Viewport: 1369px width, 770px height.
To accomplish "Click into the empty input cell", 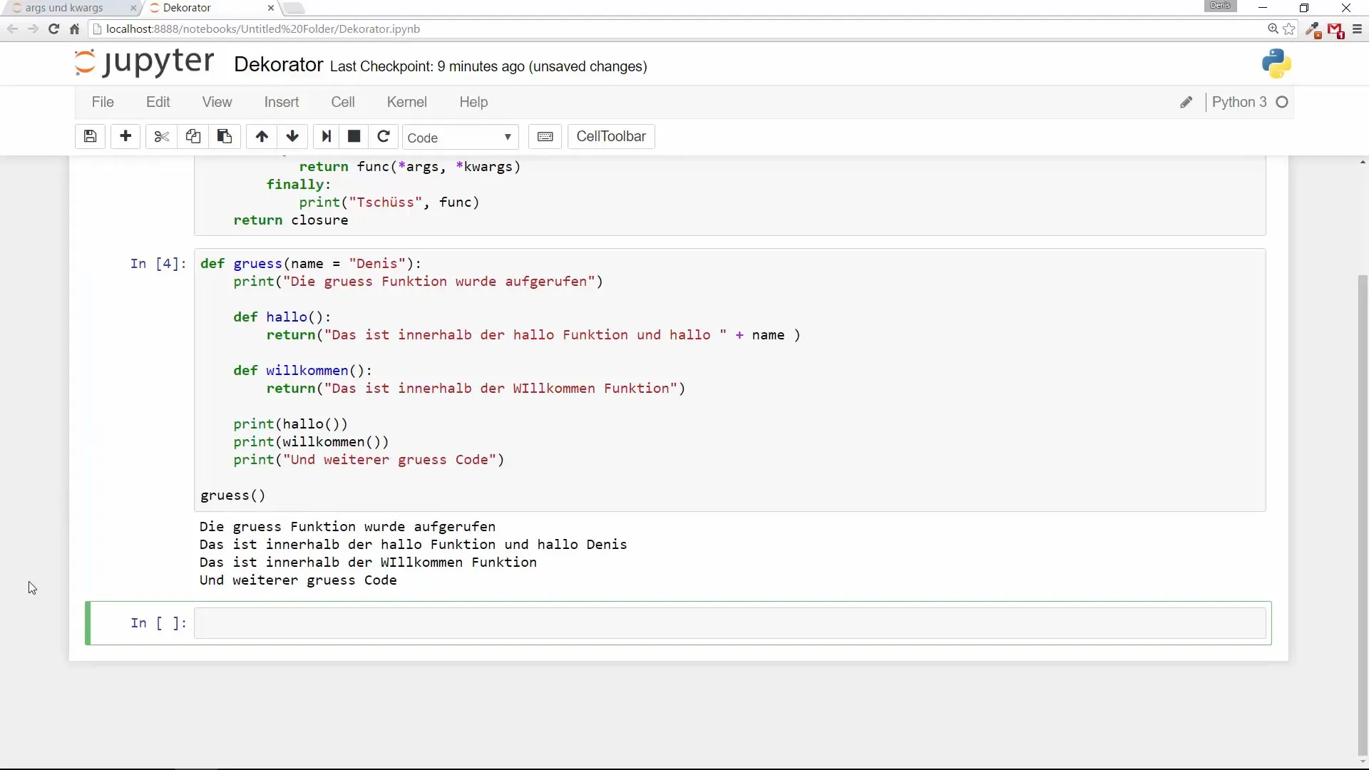I will 729,623.
